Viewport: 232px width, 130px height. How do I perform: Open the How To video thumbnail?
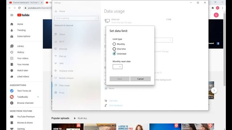tap(67, 127)
